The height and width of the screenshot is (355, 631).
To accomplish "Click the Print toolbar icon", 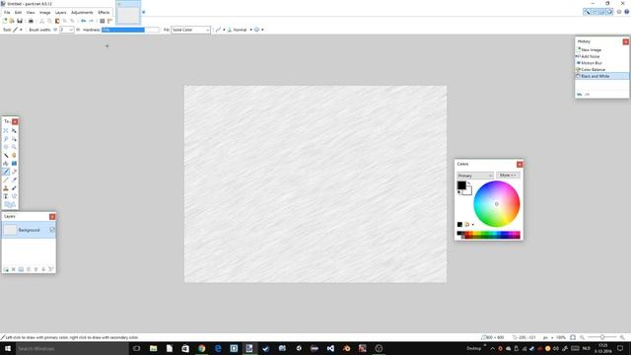I will 31,21.
